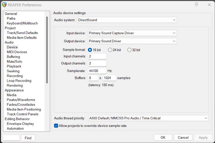Select Paths in preferences tree

[11, 18]
